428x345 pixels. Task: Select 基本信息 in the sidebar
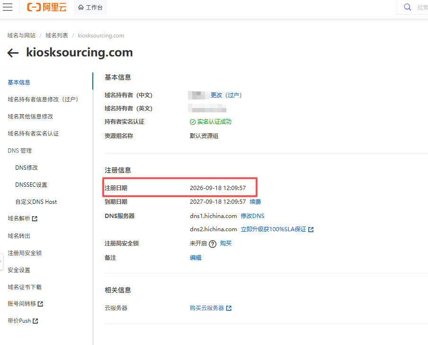19,82
